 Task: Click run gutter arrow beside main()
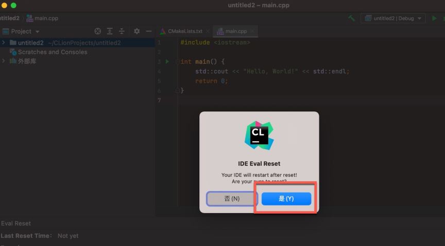[x=167, y=62]
